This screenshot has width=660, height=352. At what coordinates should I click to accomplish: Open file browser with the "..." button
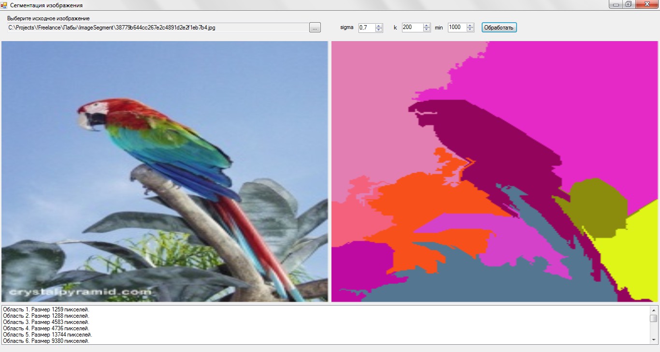point(315,28)
